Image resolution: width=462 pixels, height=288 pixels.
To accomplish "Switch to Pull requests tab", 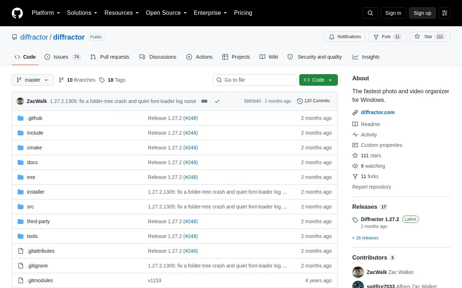I will pyautogui.click(x=110, y=57).
